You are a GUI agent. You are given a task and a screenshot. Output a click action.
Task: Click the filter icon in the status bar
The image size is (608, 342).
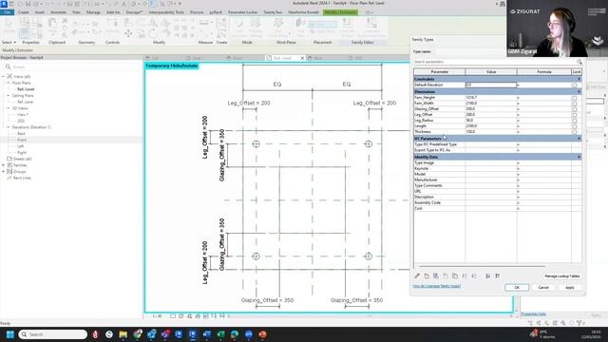(579, 323)
